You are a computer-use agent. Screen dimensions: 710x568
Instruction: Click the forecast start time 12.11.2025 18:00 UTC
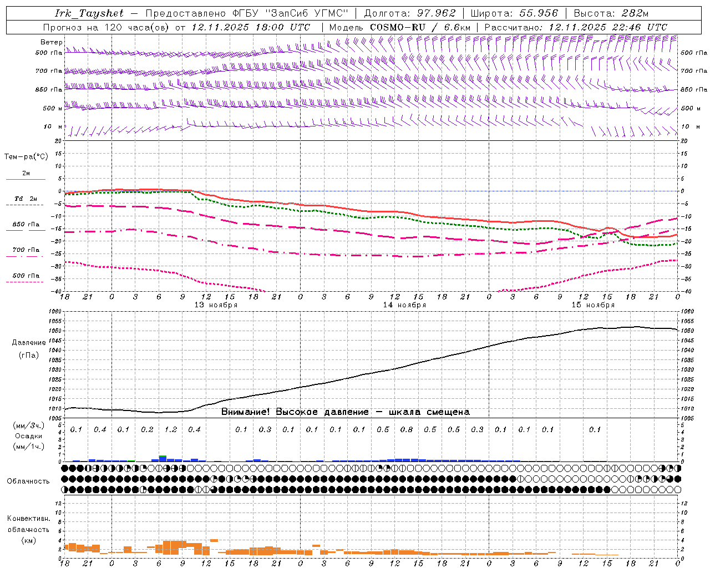tap(251, 27)
